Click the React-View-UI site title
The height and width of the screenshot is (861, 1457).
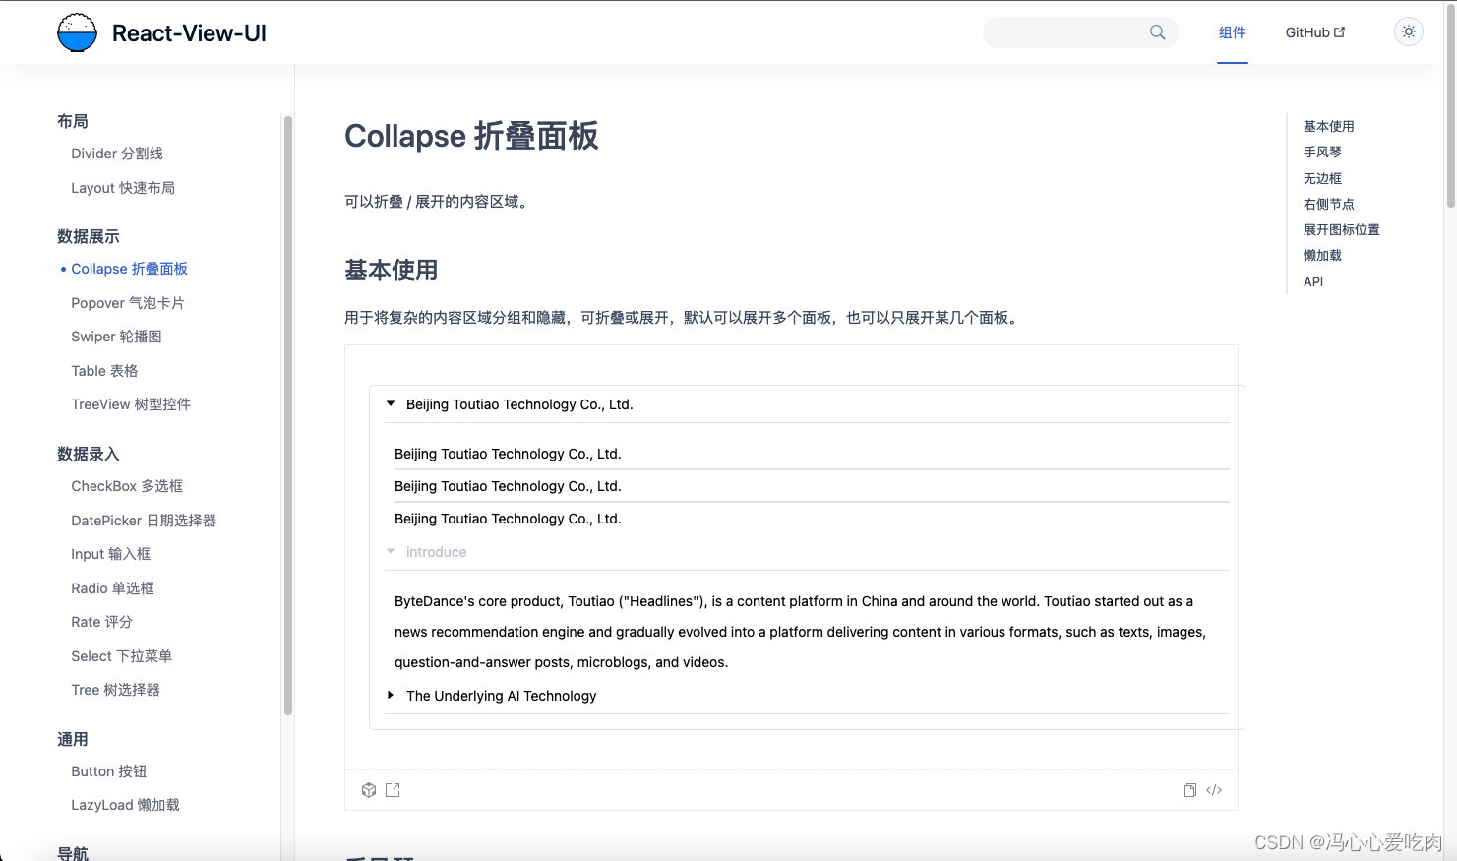click(x=189, y=33)
